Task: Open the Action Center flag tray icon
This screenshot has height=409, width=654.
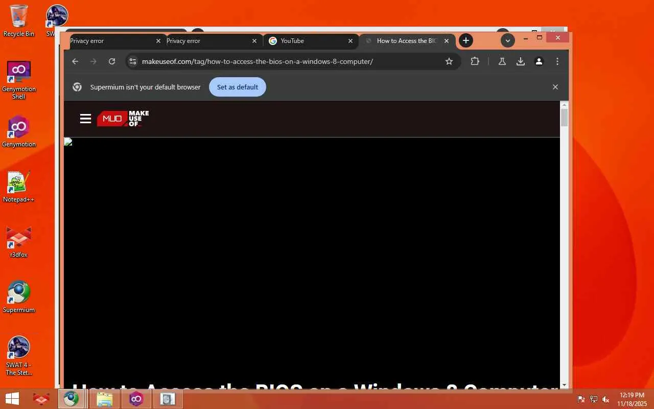Action: point(581,399)
